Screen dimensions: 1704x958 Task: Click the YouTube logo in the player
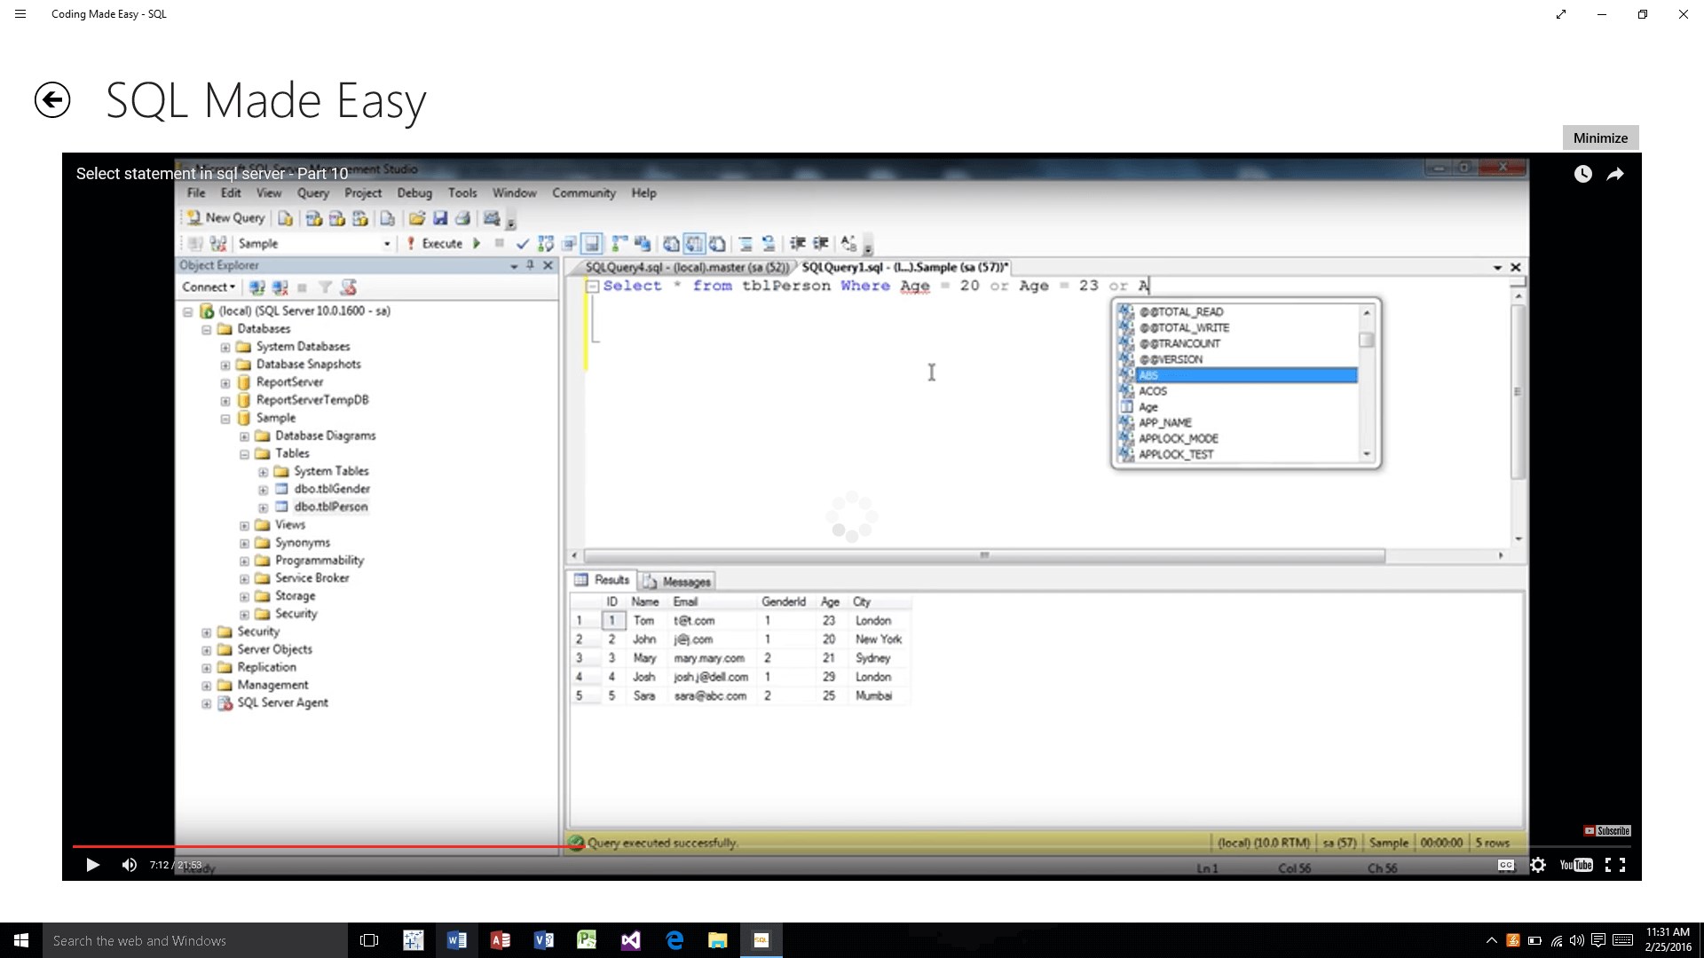(1576, 865)
